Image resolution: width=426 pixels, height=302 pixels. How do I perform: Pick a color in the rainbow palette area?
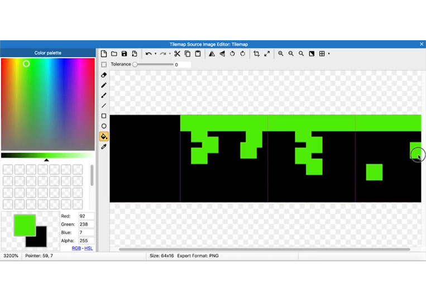click(x=48, y=104)
